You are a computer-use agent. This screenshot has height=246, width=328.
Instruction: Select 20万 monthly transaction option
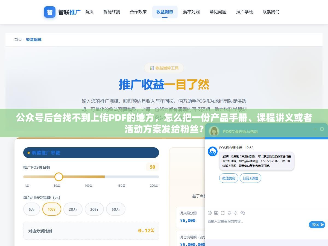73,209
